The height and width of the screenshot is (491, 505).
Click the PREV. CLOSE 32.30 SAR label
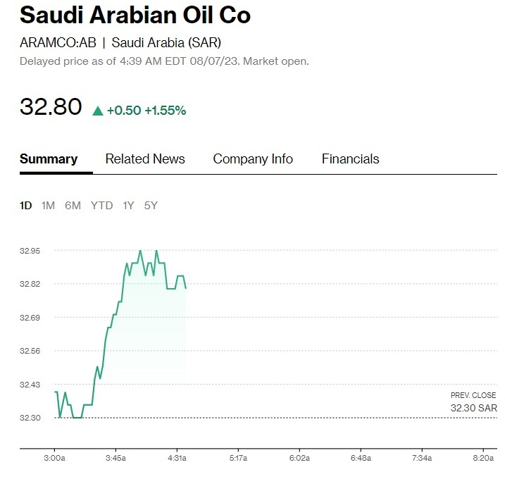[x=473, y=402]
